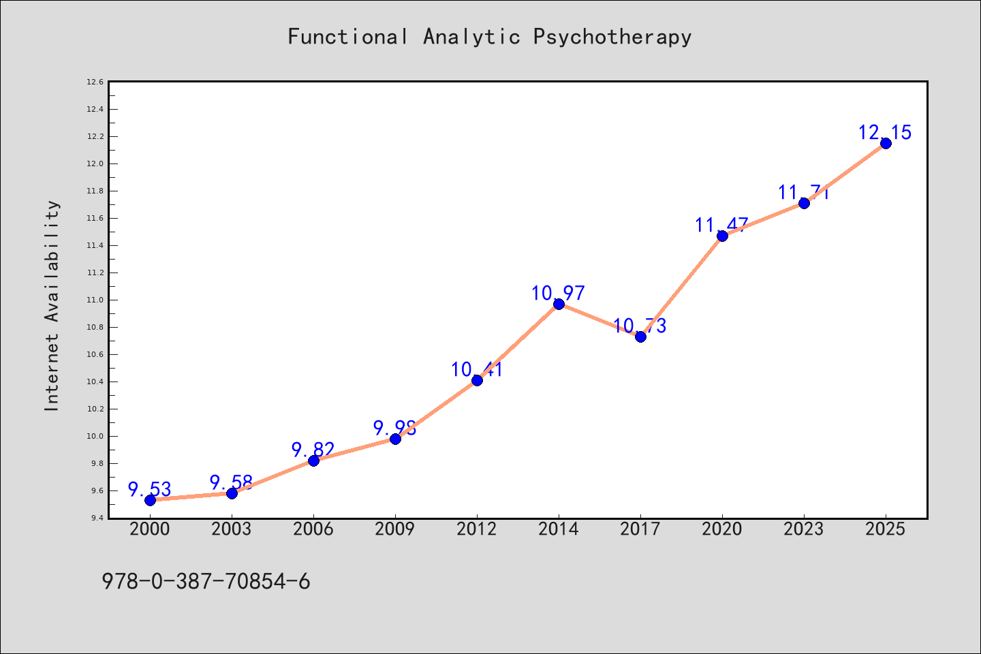Click the 2003 x-axis label
The width and height of the screenshot is (981, 654).
(232, 529)
